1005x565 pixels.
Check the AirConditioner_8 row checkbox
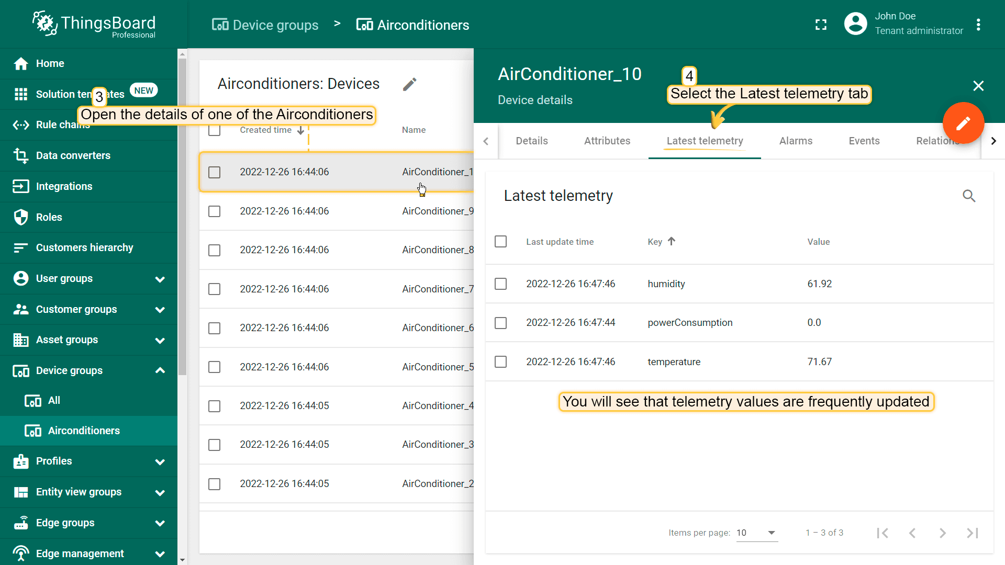click(214, 250)
